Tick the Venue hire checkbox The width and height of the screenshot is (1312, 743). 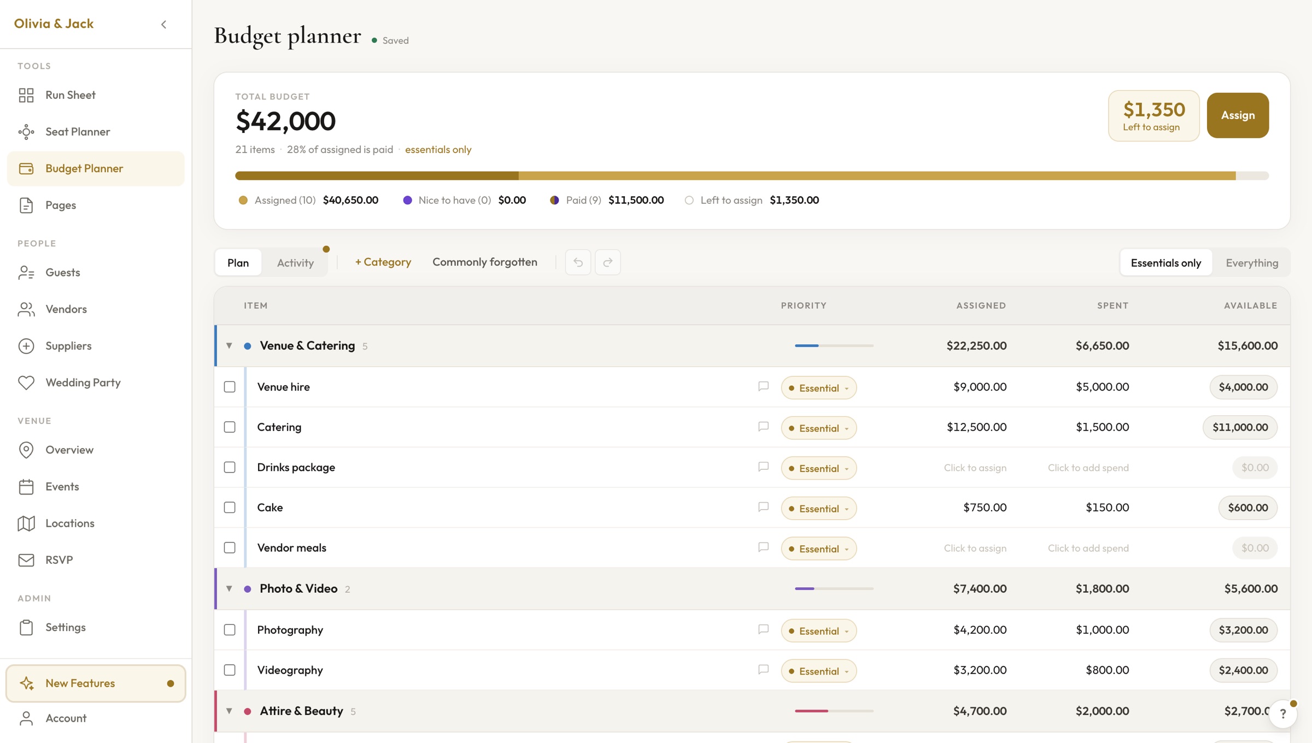pyautogui.click(x=230, y=387)
